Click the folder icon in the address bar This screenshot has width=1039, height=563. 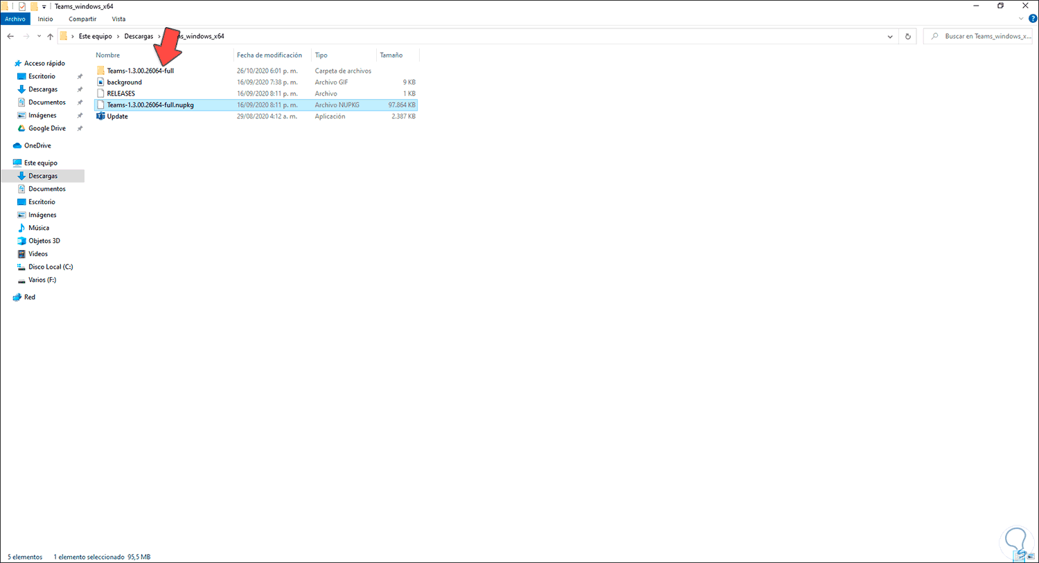pos(64,36)
